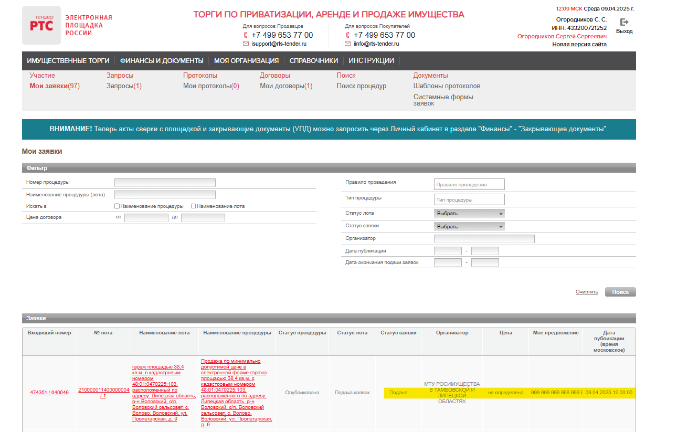Click user name Огородников Сергей Сергеевич

[x=562, y=36]
